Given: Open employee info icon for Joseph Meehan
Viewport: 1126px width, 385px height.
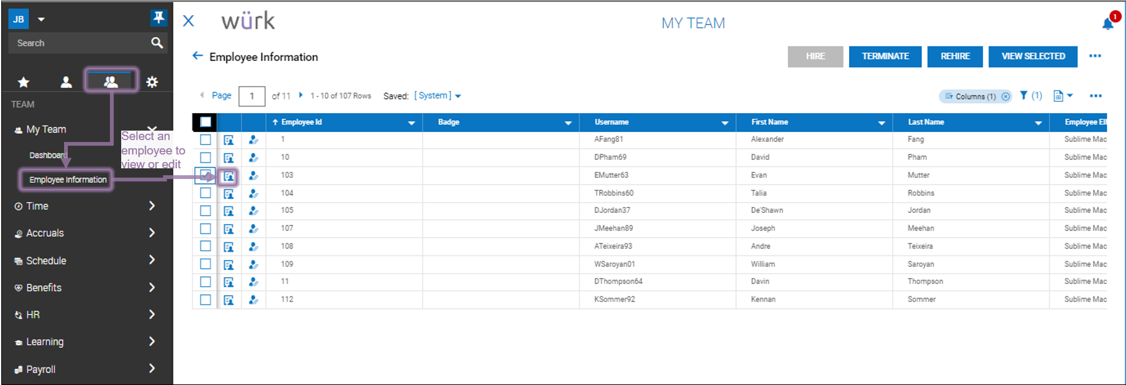Looking at the screenshot, I should point(229,229).
